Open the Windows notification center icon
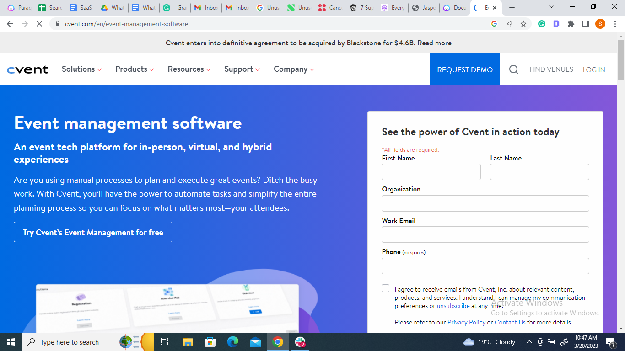This screenshot has height=351, width=625. point(611,342)
